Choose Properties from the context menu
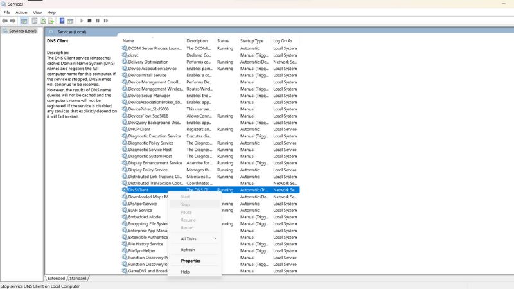 click(x=191, y=261)
